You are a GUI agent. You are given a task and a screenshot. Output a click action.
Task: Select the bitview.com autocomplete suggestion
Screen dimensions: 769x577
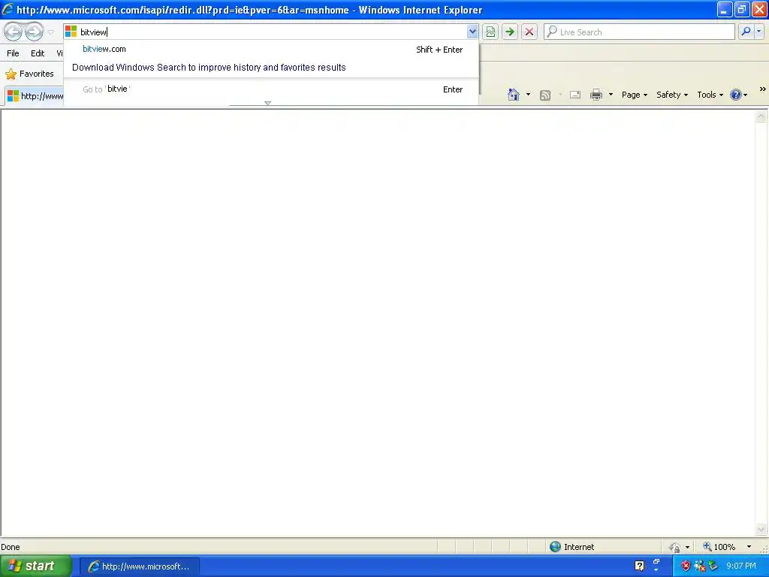pyautogui.click(x=271, y=49)
